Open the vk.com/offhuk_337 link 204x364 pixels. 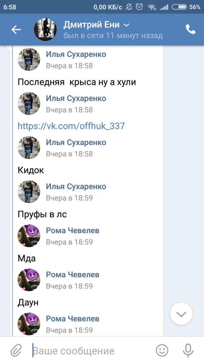71,126
